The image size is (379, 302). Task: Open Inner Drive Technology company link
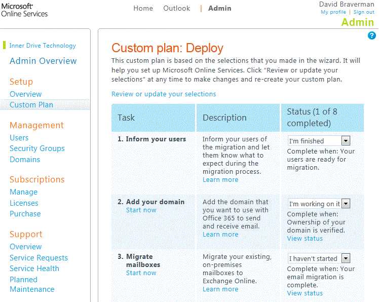tap(43, 46)
